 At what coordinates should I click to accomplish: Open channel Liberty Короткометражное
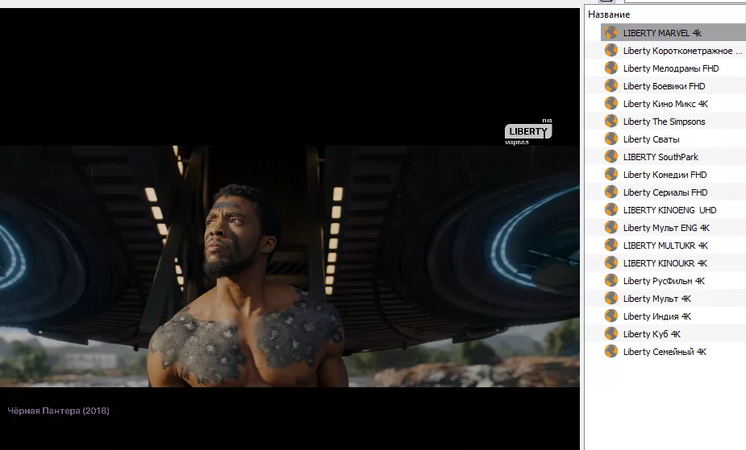coord(682,51)
